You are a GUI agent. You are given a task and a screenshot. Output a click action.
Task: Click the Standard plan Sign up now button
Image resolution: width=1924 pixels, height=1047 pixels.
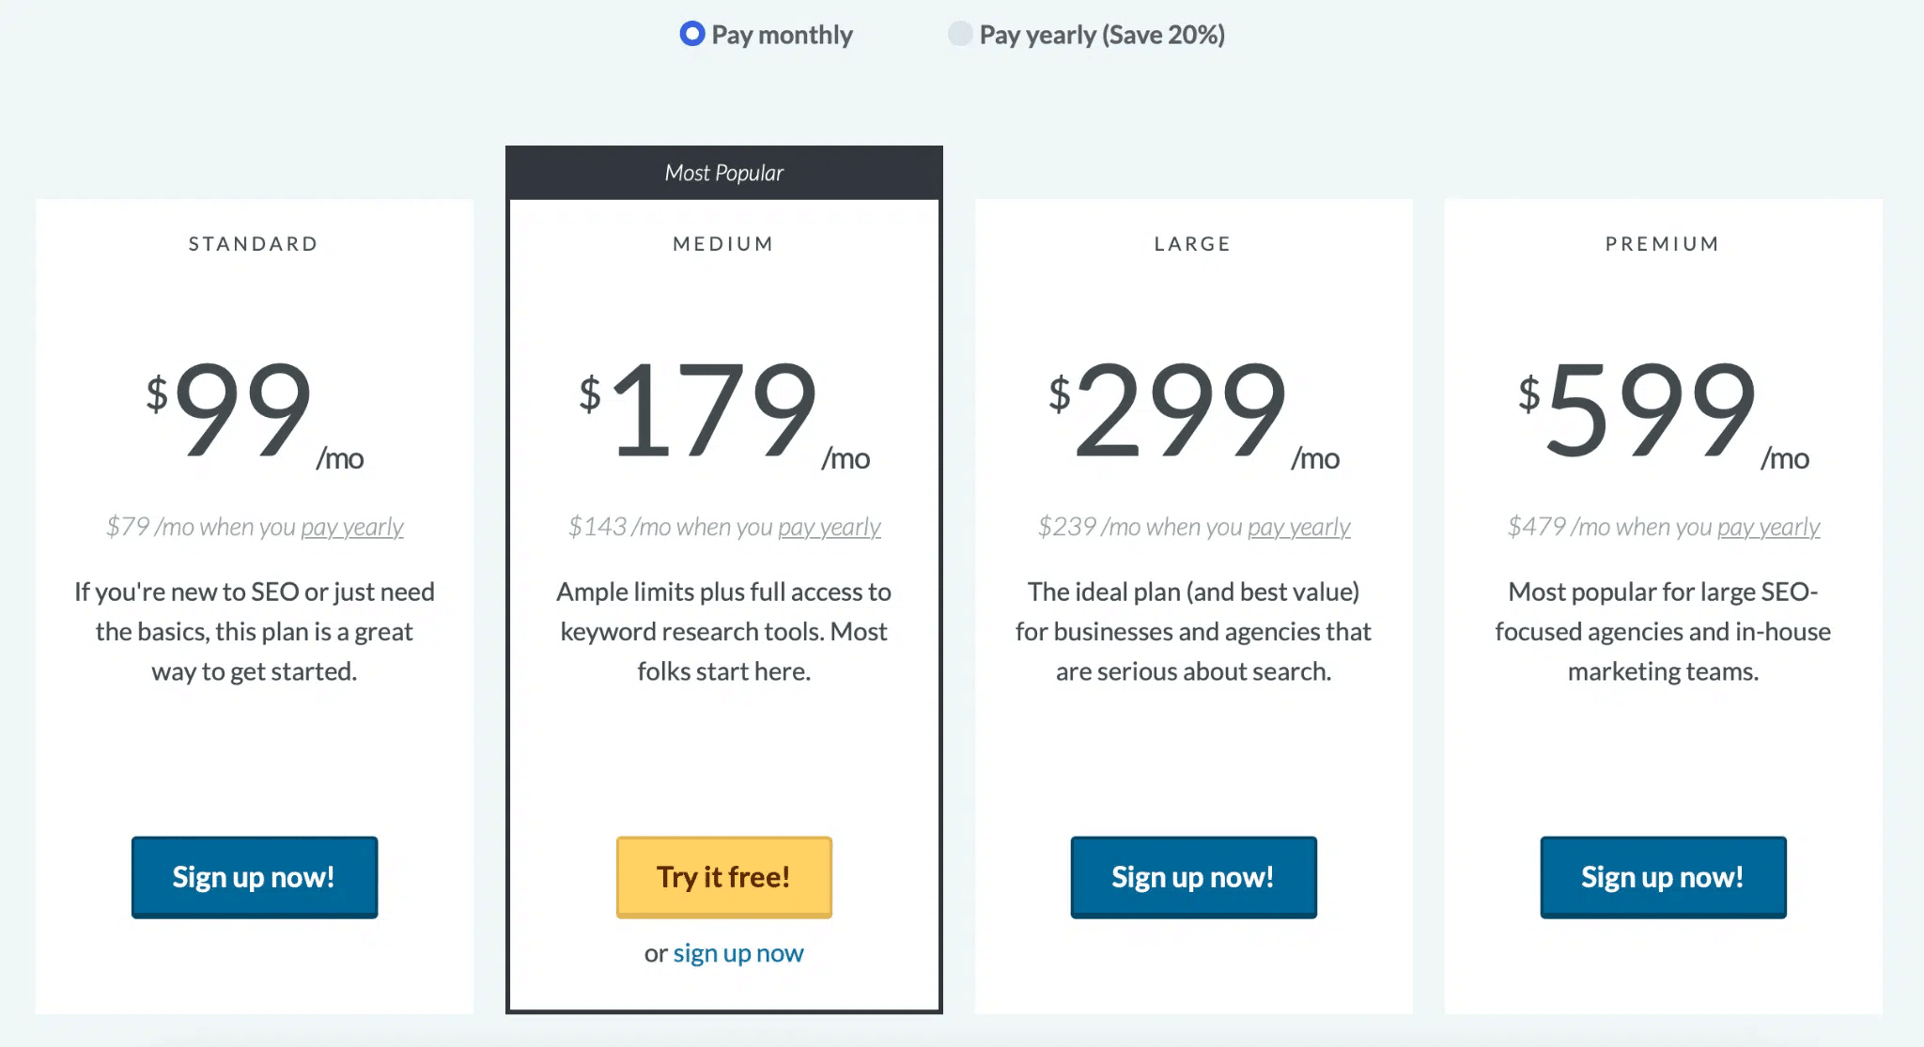tap(253, 877)
